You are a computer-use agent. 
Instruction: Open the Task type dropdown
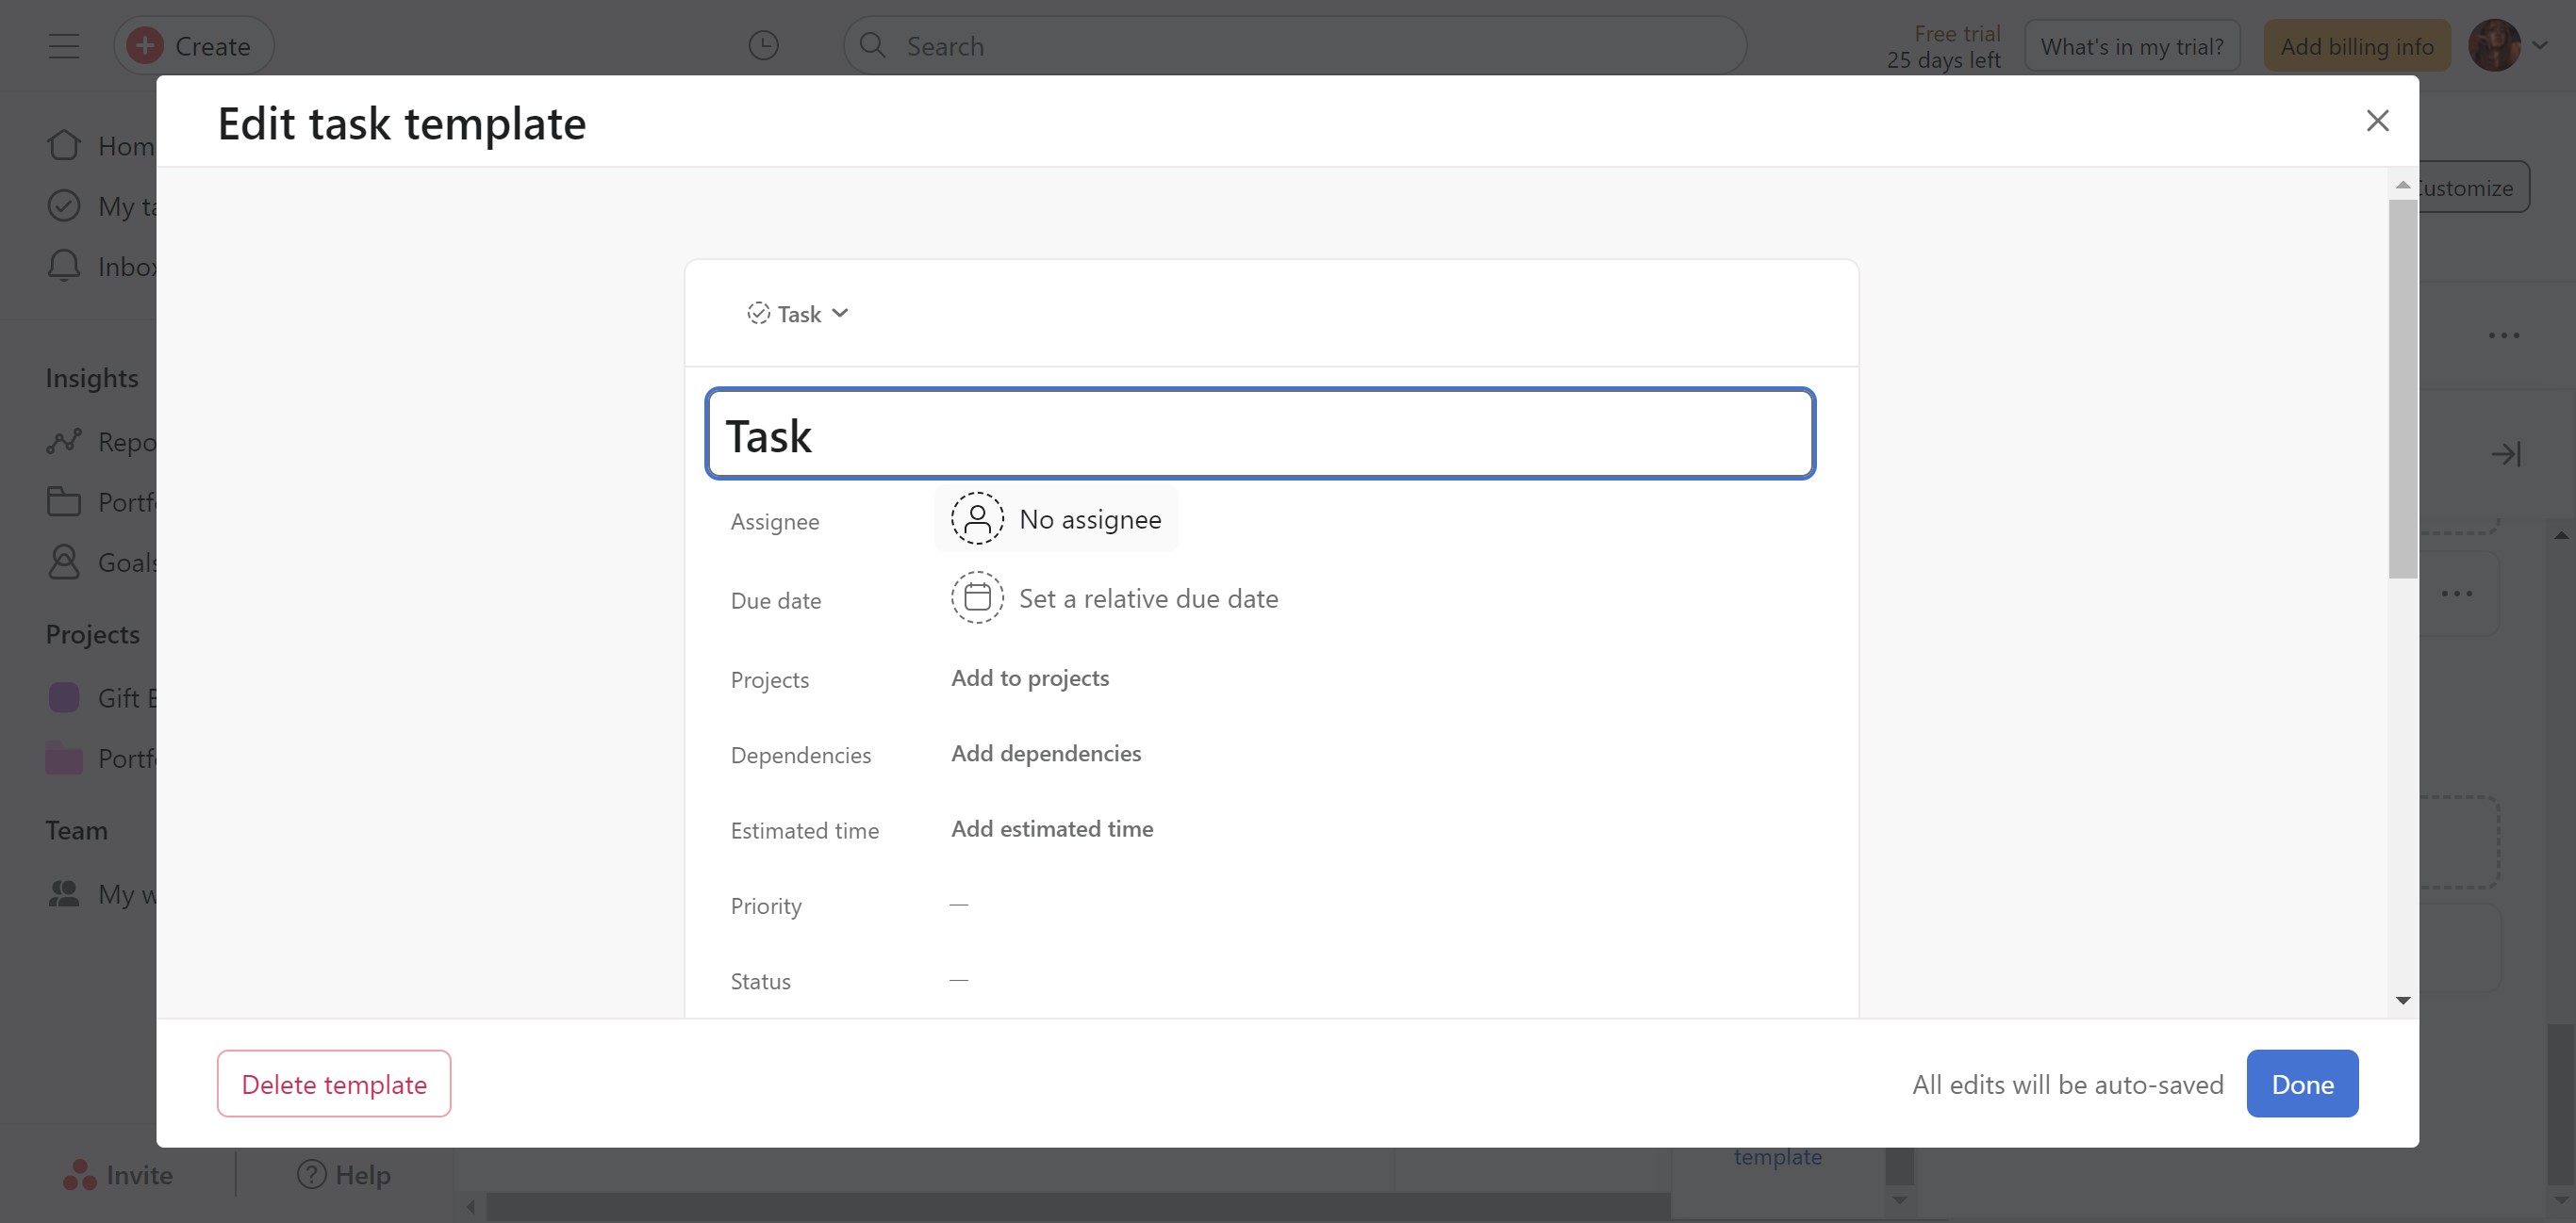[x=798, y=314]
